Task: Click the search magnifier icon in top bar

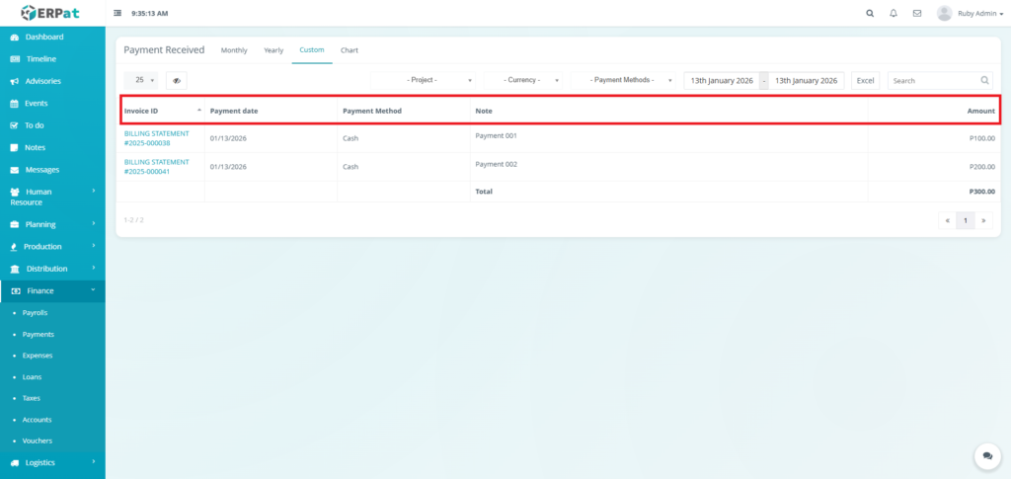Action: pyautogui.click(x=870, y=14)
